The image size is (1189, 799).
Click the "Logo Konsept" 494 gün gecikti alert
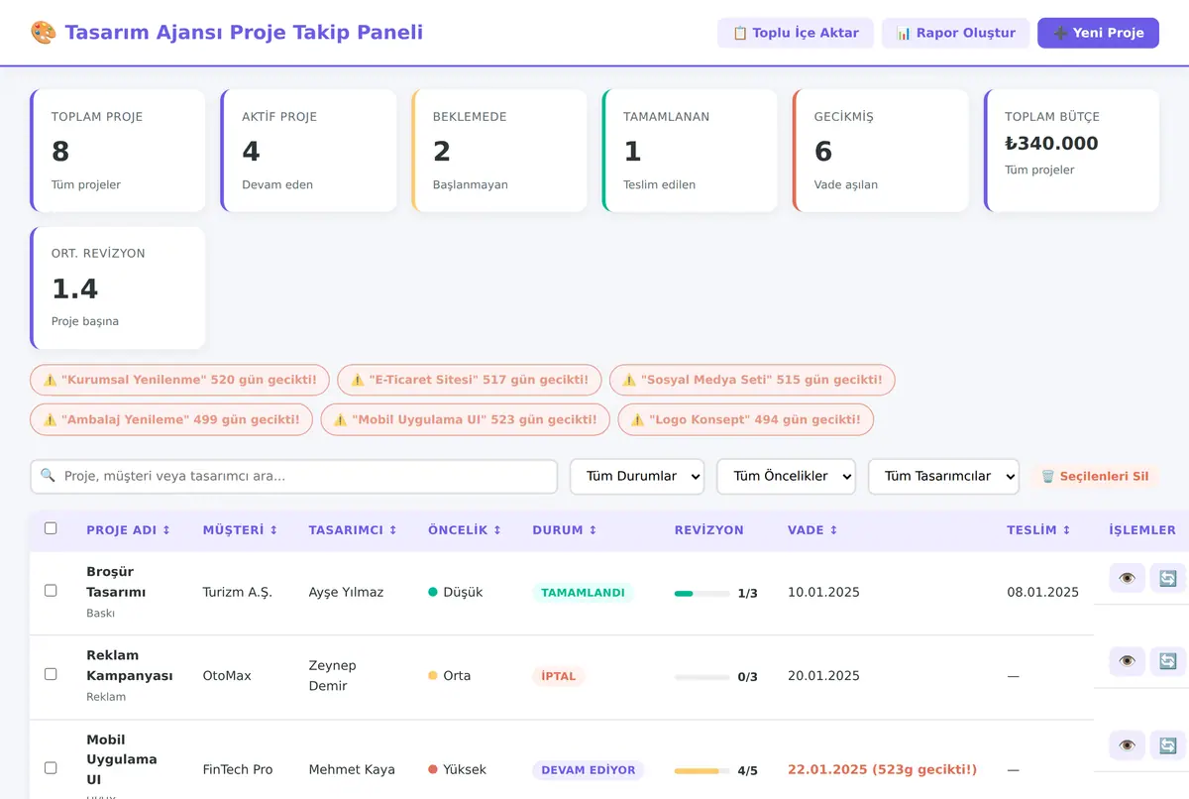[746, 419]
